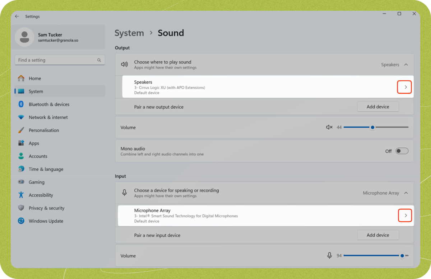Click the System monitor icon
Image resolution: width=431 pixels, height=279 pixels.
point(21,91)
